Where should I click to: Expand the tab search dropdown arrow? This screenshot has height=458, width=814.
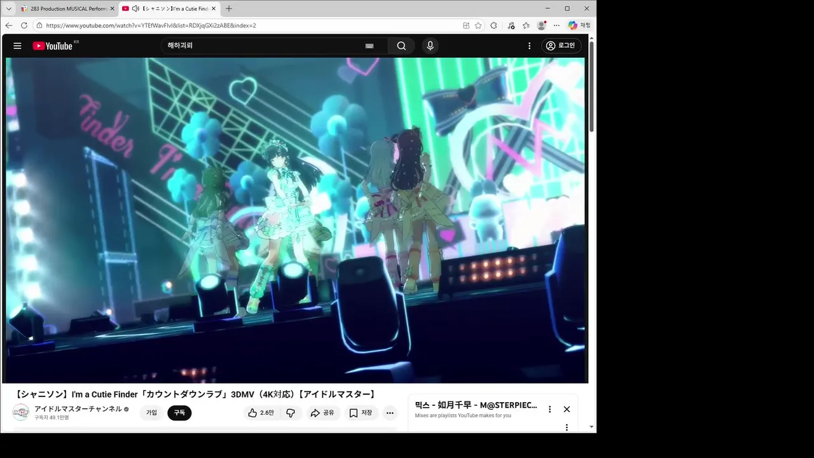(x=9, y=9)
